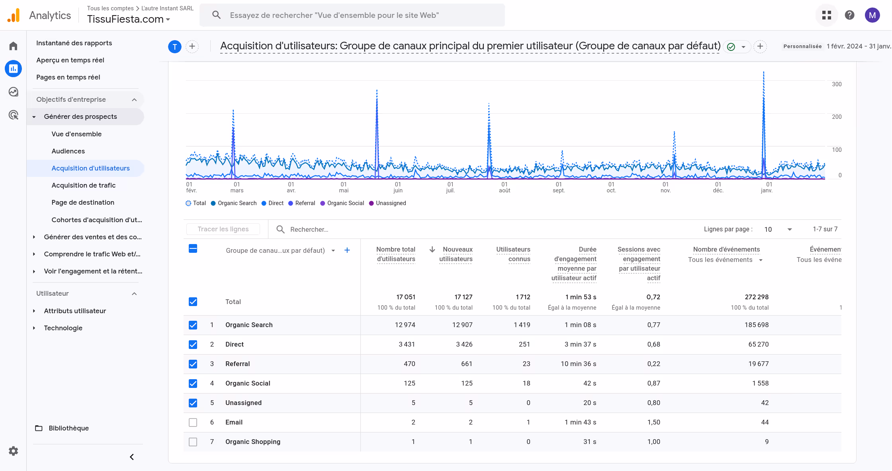Open Acquisition de trafic report

(83, 185)
